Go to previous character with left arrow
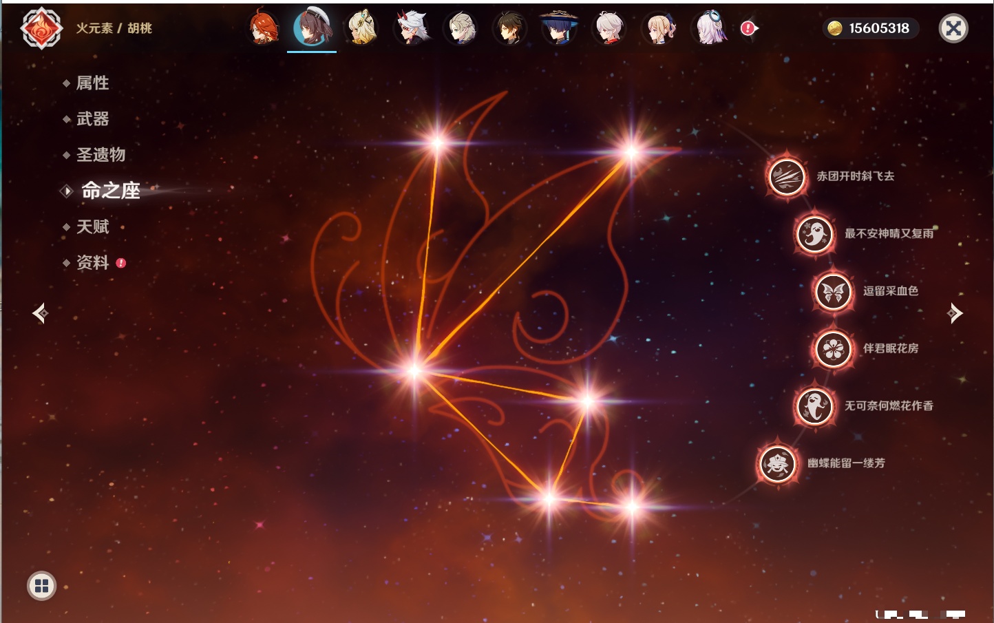This screenshot has width=994, height=623. point(40,313)
